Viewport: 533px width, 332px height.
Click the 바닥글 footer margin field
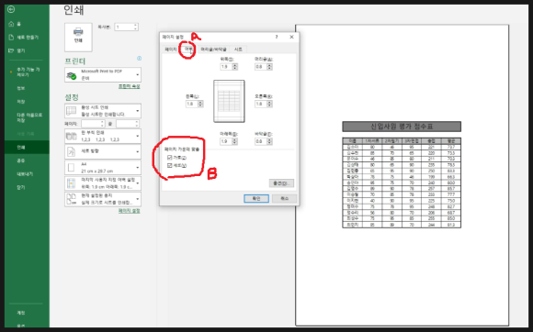pyautogui.click(x=261, y=141)
